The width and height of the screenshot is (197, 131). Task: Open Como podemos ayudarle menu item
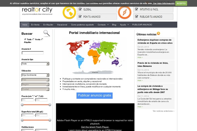click(82, 25)
